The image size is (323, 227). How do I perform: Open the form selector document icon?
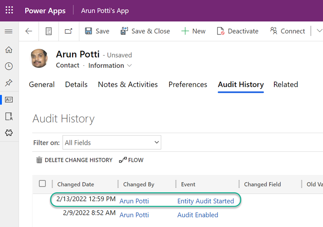(48, 31)
